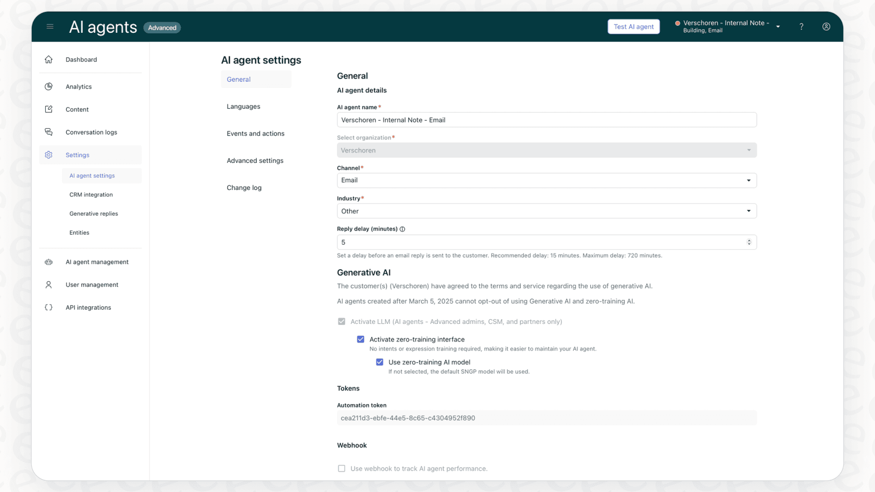Enable webhook to track AI agent performance
Viewport: 875px width, 492px height.
pos(342,468)
